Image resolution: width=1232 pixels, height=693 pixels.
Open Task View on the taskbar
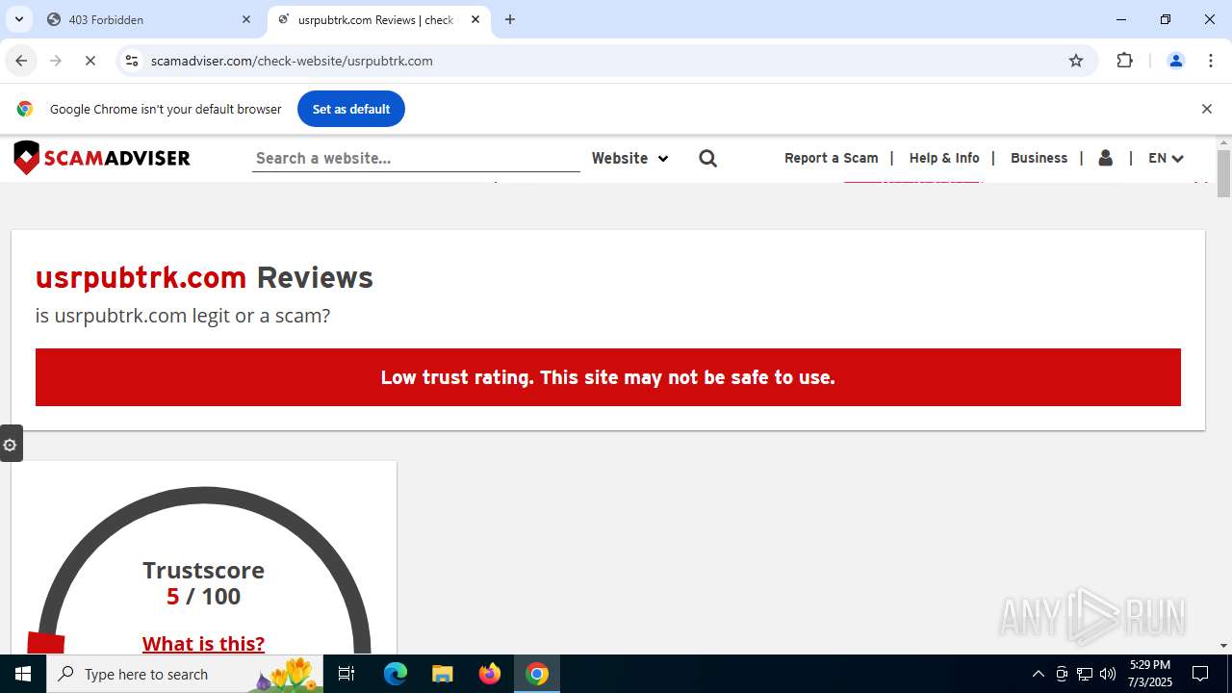pyautogui.click(x=347, y=674)
